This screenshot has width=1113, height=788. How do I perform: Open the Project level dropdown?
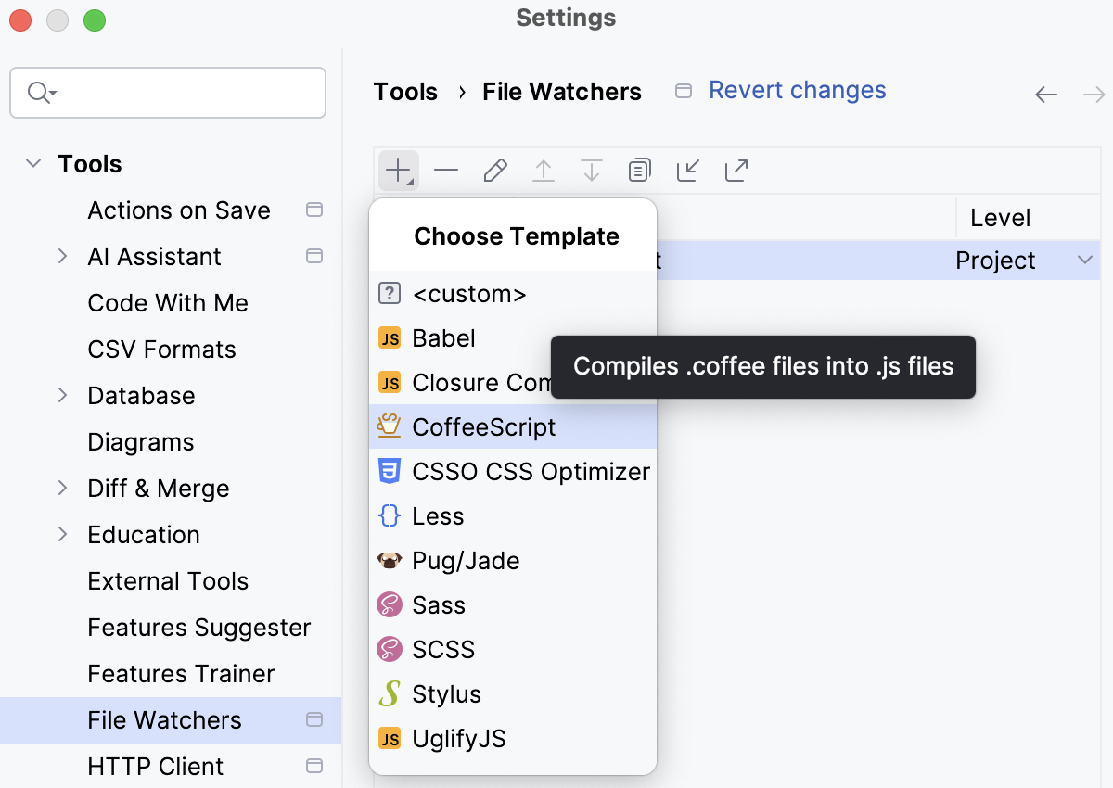[x=1085, y=261]
